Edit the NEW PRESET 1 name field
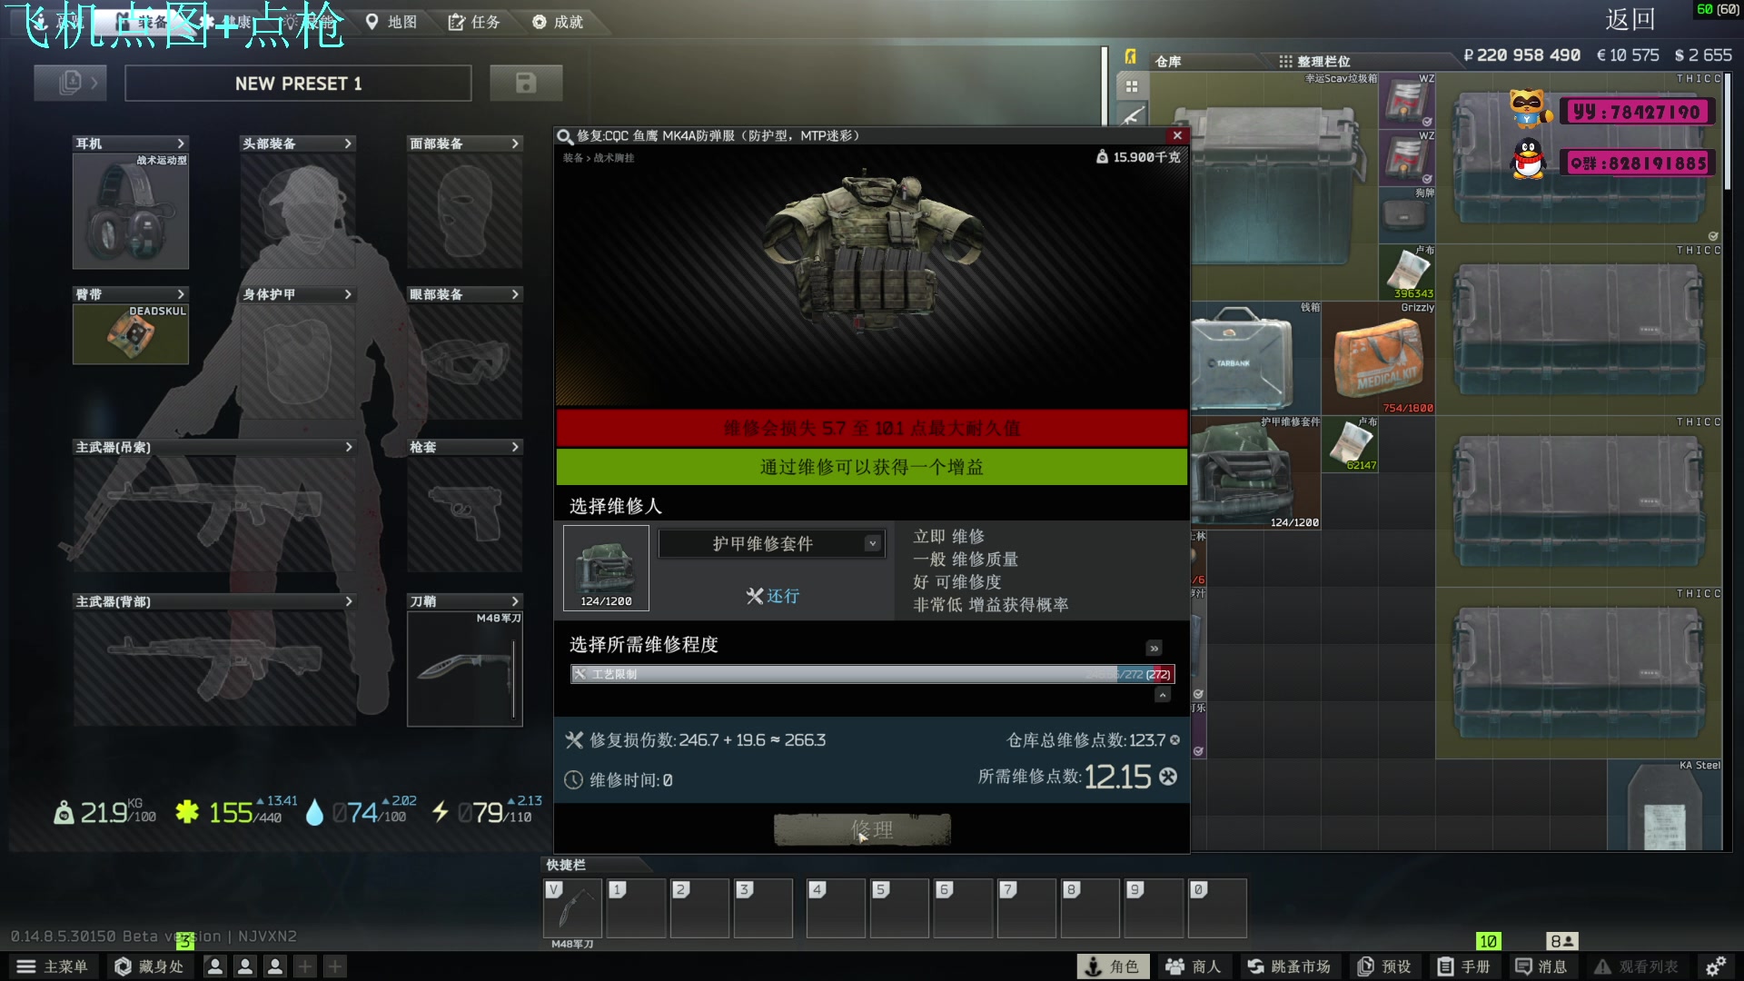 [298, 84]
